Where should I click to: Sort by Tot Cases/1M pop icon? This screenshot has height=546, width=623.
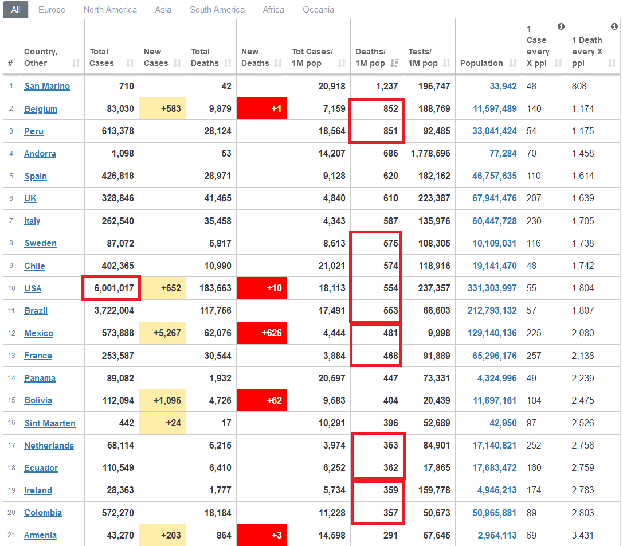(342, 64)
